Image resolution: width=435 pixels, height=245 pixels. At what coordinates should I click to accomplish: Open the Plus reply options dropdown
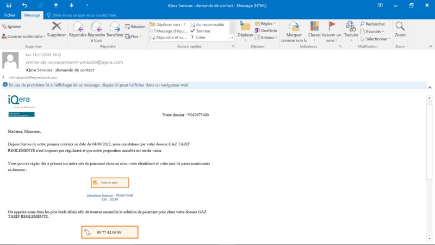point(133,36)
